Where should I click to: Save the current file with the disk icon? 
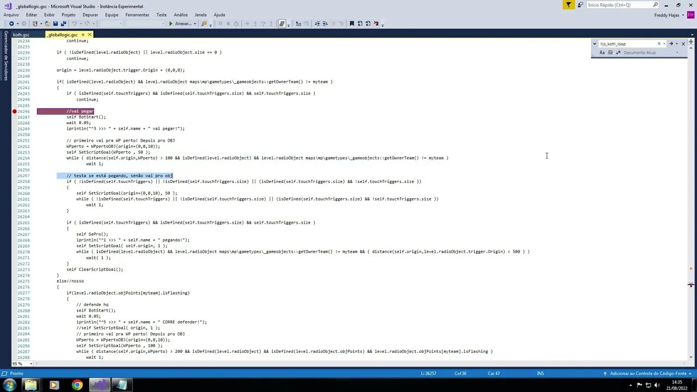point(55,23)
